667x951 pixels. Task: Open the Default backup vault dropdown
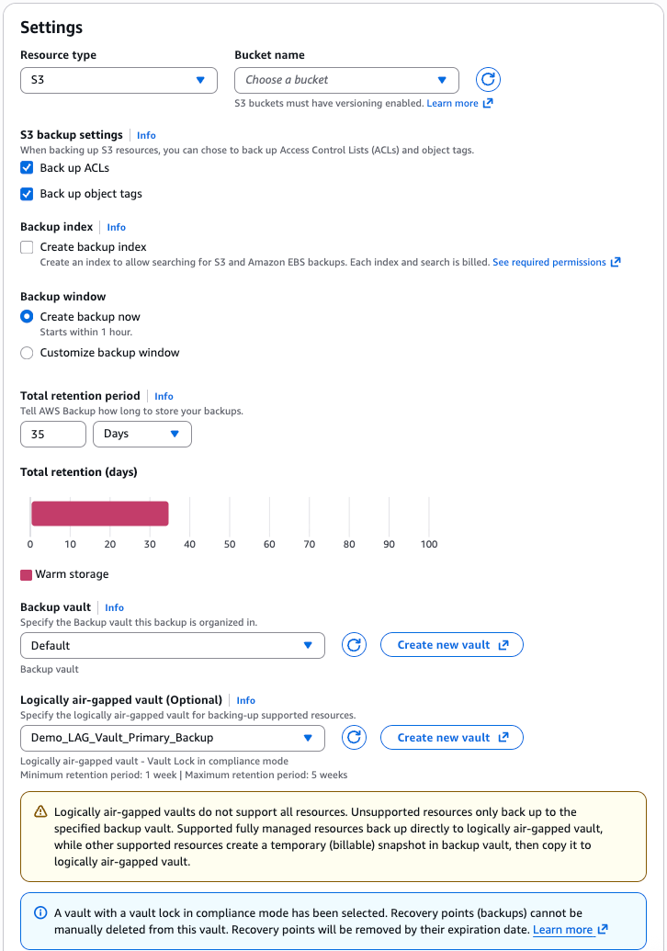[x=172, y=645]
